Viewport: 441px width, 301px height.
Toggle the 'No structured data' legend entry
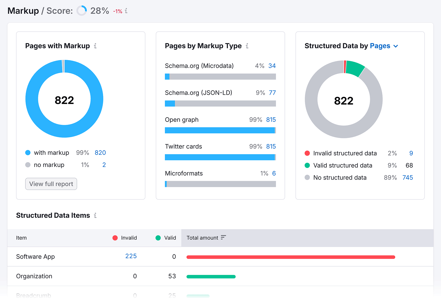point(340,177)
